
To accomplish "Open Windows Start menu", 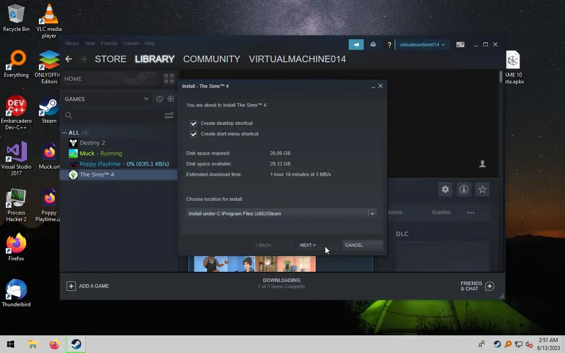I will pyautogui.click(x=11, y=344).
